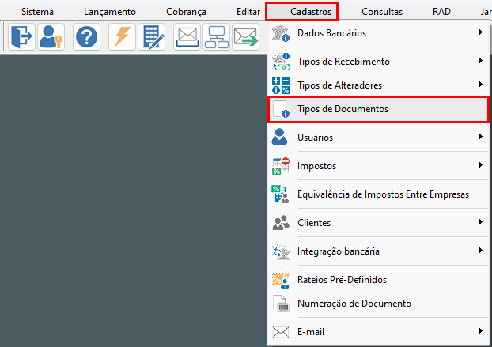
Task: Click the Tipos de Alteradores icon
Action: coord(281,85)
